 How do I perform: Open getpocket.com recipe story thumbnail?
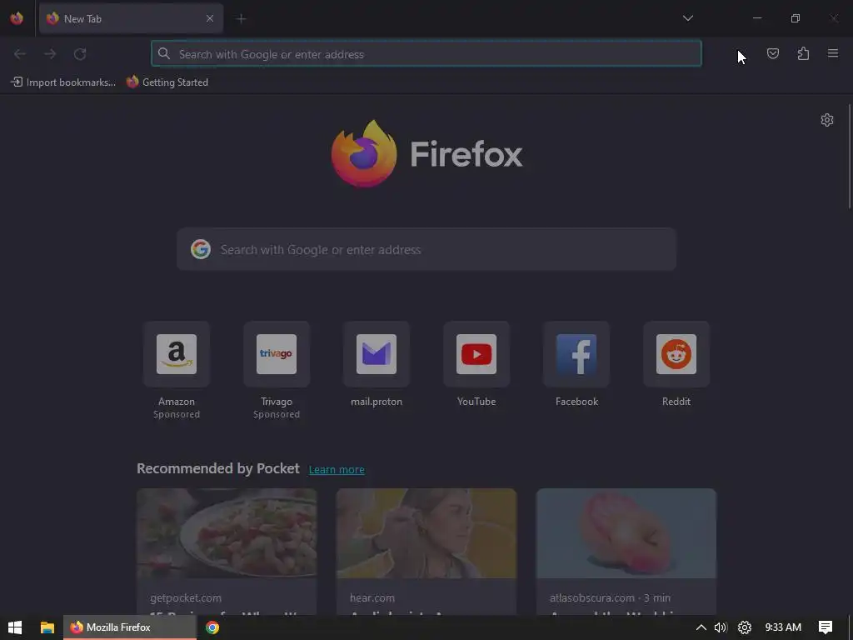(x=227, y=533)
